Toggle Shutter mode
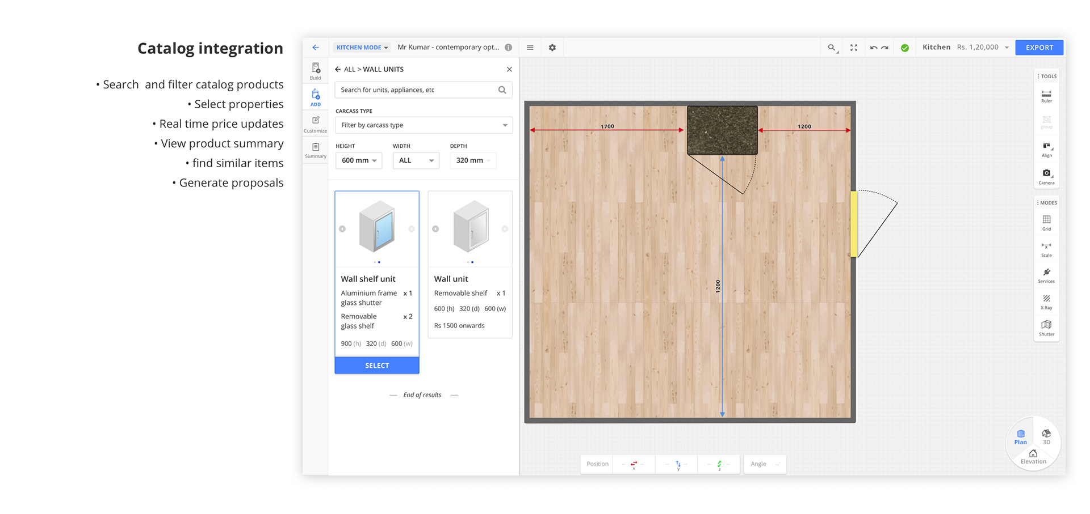1090x514 pixels. click(x=1046, y=328)
